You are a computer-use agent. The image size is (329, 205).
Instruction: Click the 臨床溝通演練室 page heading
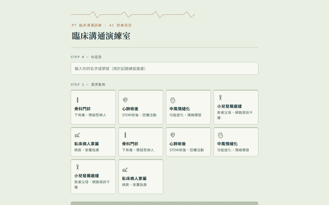click(101, 36)
